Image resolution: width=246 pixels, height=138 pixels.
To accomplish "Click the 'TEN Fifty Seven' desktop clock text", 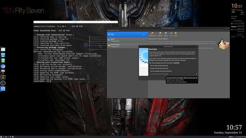I will (x=23, y=11).
